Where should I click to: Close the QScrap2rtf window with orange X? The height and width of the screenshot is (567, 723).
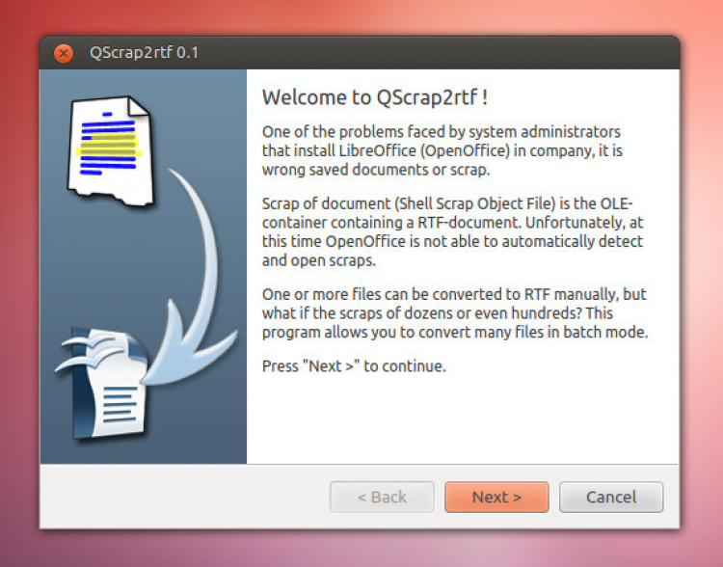pyautogui.click(x=64, y=53)
